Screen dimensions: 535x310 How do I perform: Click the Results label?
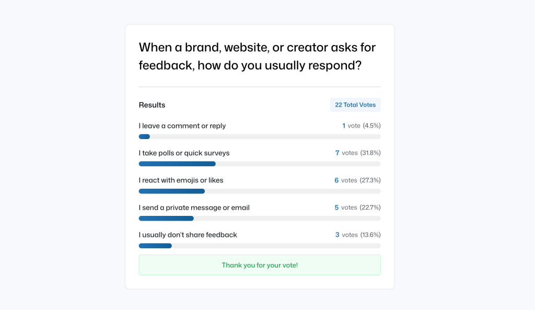(x=152, y=105)
